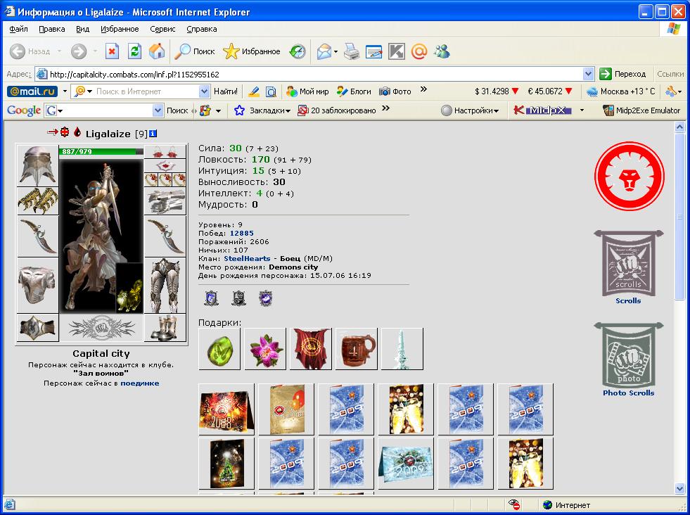
Task: Click the health bar showing 887/979
Action: coord(101,151)
